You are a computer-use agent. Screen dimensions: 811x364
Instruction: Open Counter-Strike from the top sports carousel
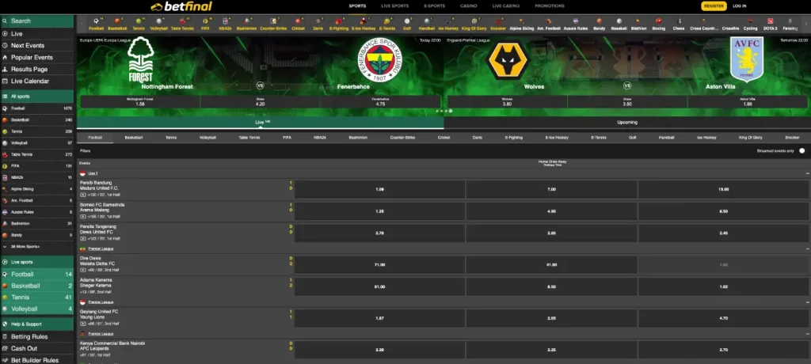[x=272, y=25]
